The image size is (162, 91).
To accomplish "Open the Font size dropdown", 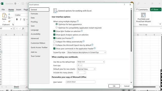I will click(x=79, y=65).
